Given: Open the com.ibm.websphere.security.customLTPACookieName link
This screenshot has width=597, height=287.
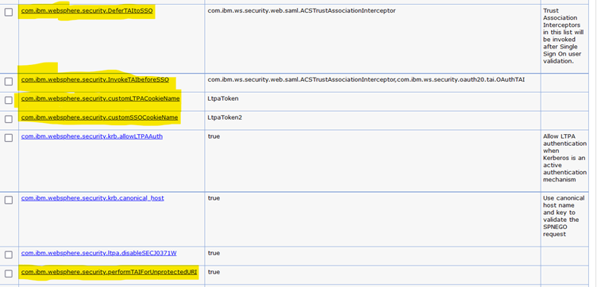Looking at the screenshot, I should point(101,98).
